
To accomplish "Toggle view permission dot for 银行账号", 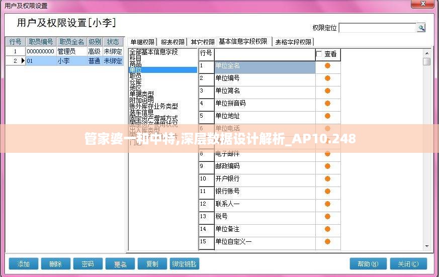I will (327, 191).
